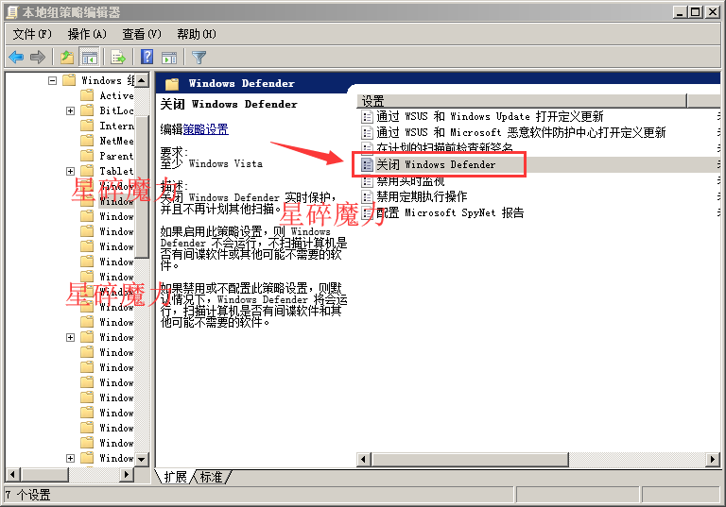This screenshot has width=726, height=507.
Task: Click the icon beside 禁用定期执行操作
Action: tap(367, 197)
